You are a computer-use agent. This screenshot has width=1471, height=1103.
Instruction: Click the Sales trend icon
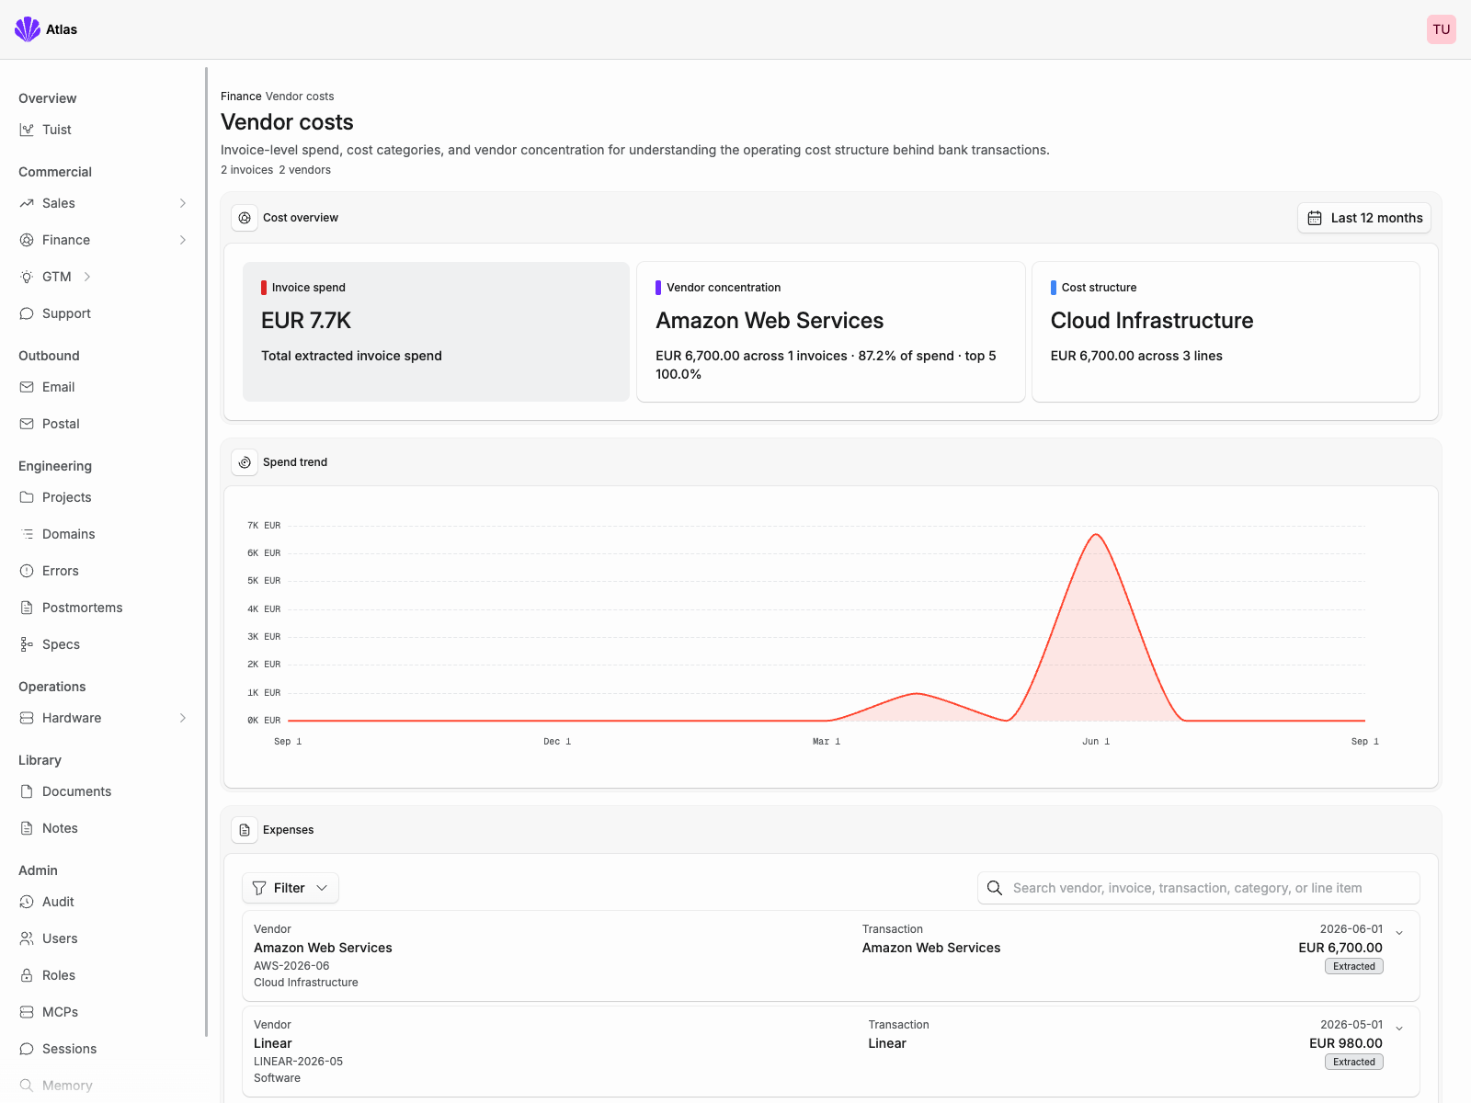click(27, 203)
